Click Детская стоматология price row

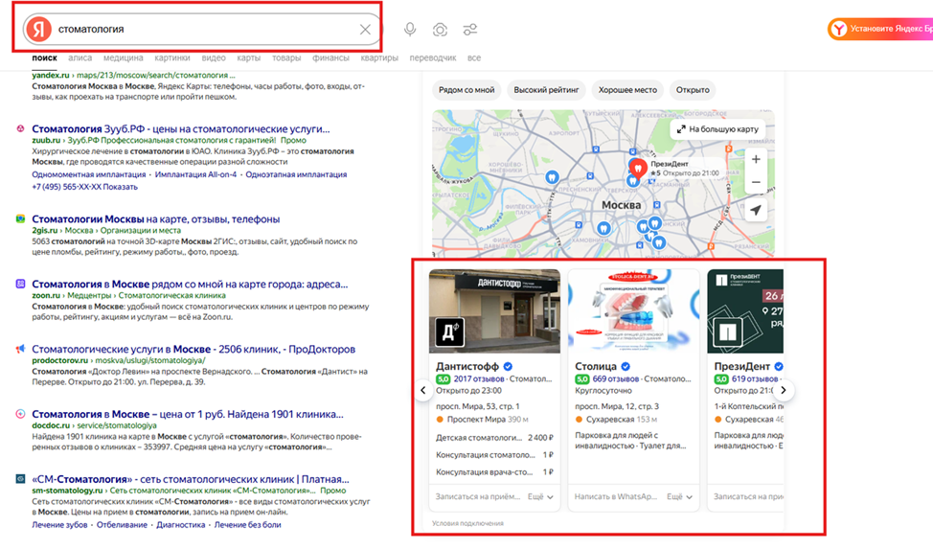[494, 438]
